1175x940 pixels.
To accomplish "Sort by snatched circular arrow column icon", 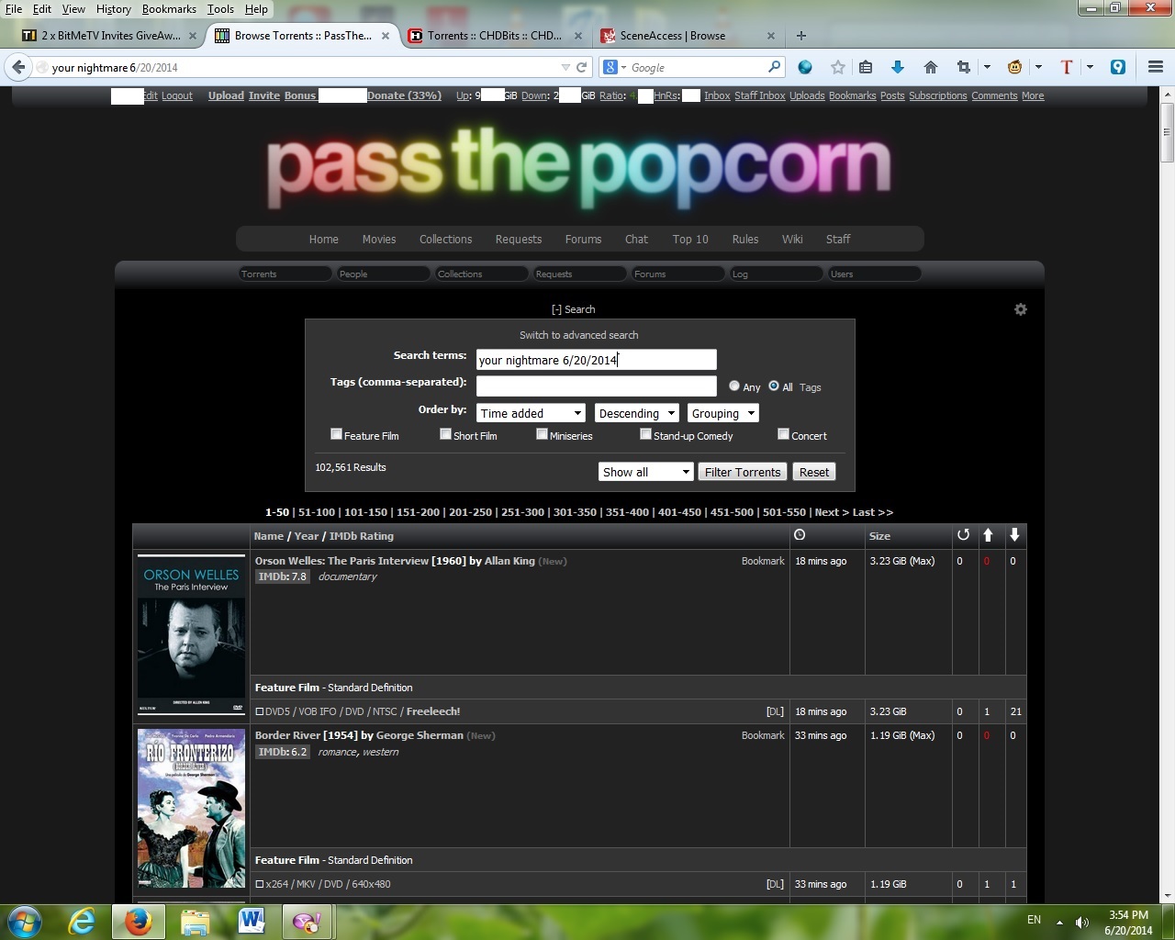I will [963, 535].
